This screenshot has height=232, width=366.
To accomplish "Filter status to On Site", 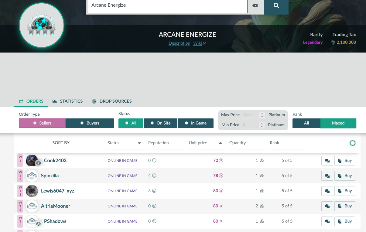I will click(160, 123).
